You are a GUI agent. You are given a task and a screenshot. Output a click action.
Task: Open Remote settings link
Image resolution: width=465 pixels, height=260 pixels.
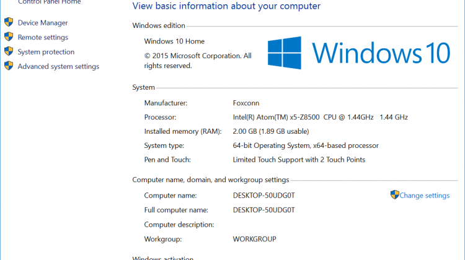[43, 37]
